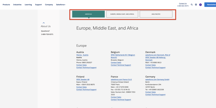Click Main: +358 9 2510 8670 text
The height and width of the screenshot is (108, 216).
coord(85,85)
